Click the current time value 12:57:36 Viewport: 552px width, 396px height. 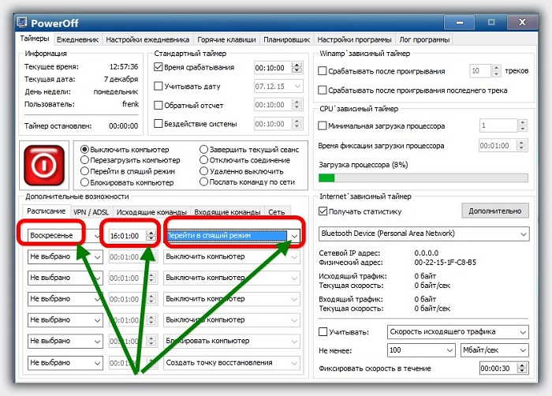[124, 66]
